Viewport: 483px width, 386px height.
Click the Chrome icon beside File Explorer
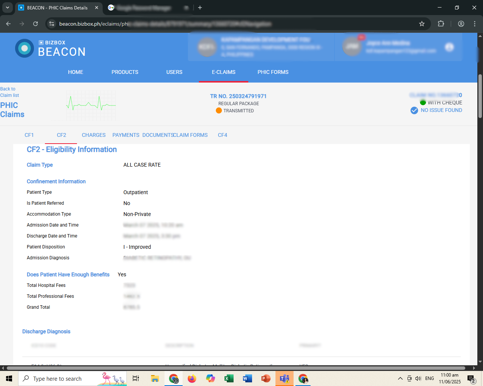[x=174, y=378]
